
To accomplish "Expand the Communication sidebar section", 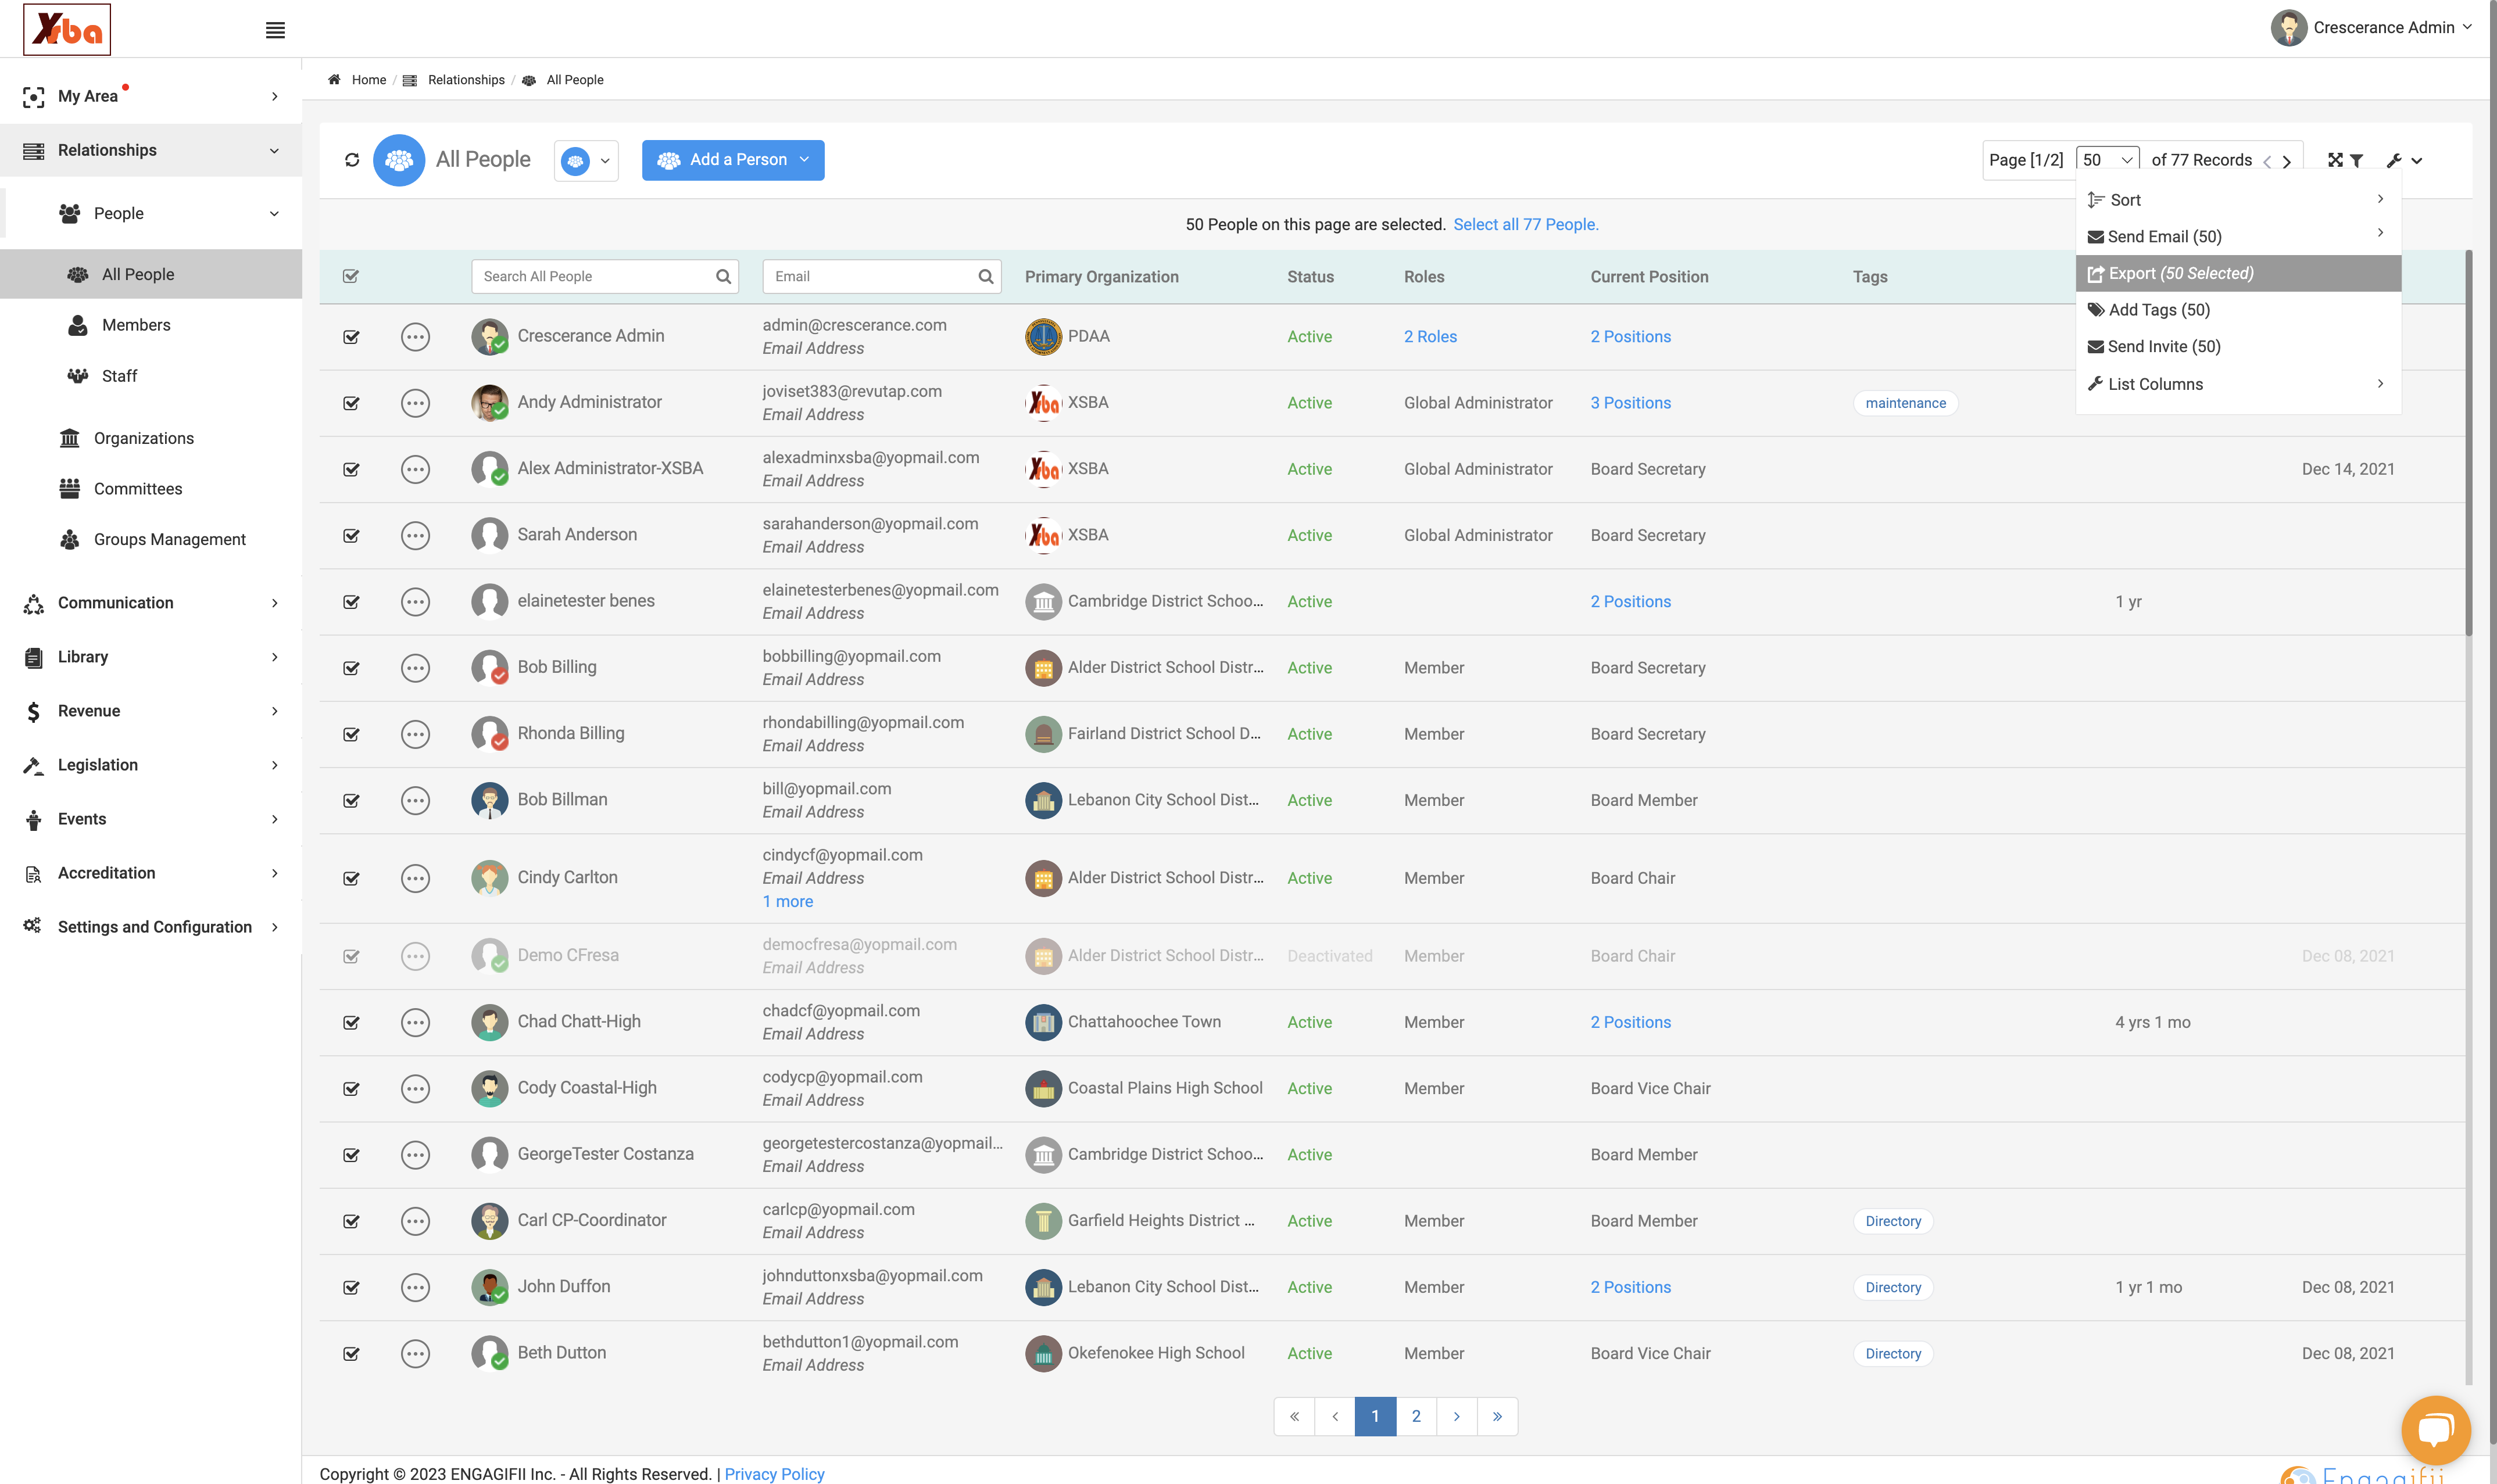I will pos(151,603).
